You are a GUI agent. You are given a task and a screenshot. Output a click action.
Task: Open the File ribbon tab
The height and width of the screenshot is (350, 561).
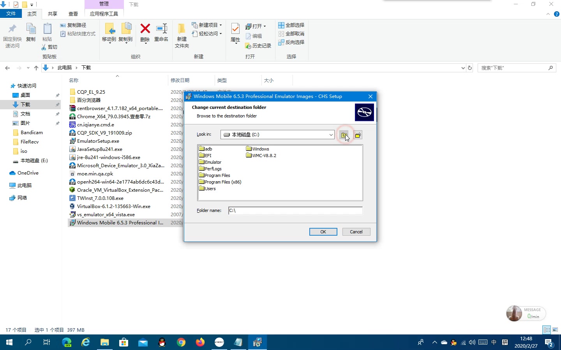(x=11, y=14)
